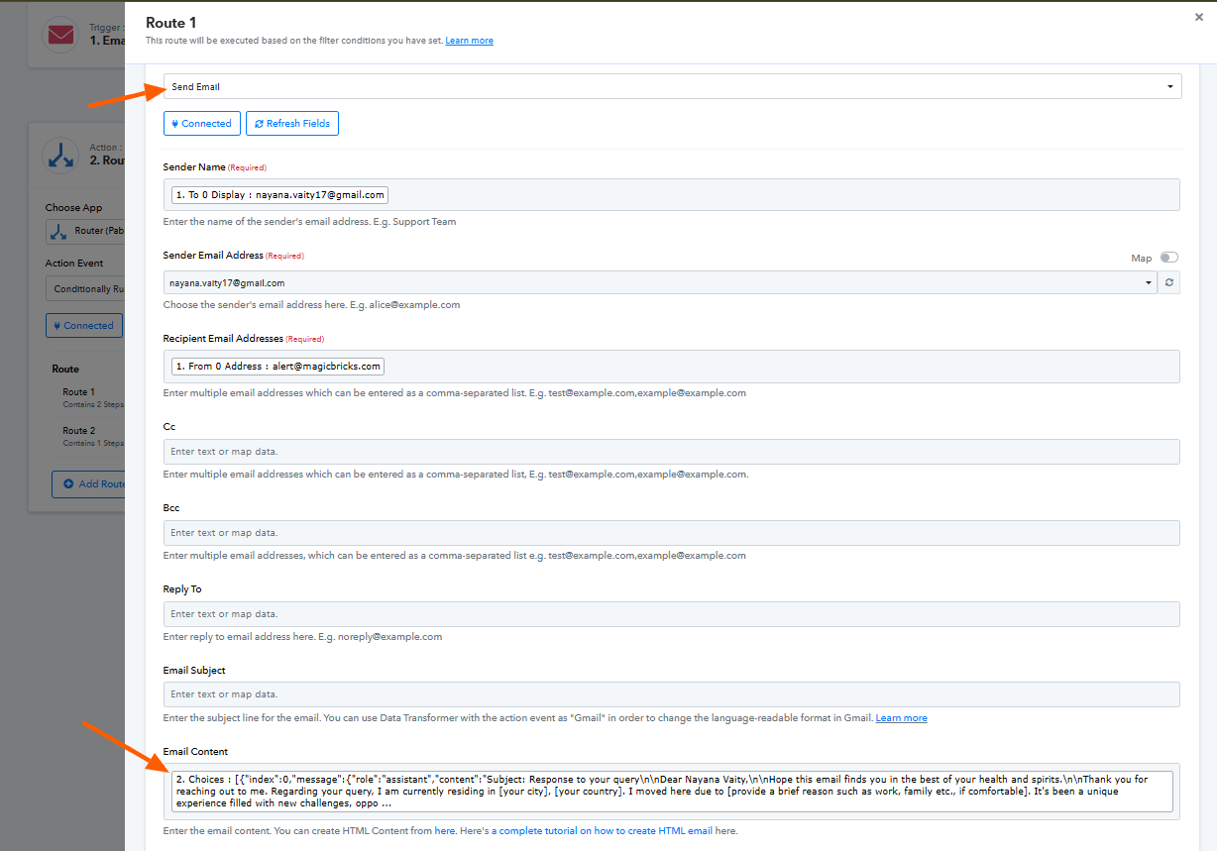Click in the Bcc input field
1217x851 pixels.
coord(671,533)
